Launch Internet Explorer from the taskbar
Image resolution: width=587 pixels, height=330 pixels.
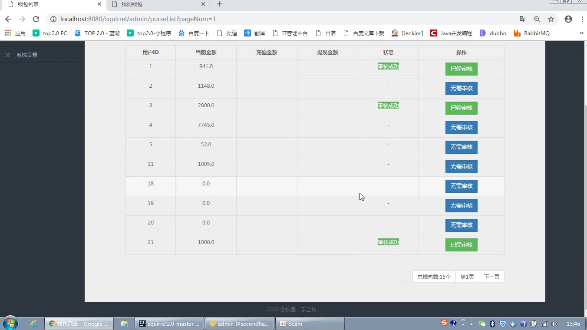pos(34,323)
